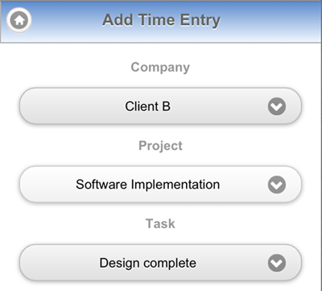This screenshot has width=322, height=291.
Task: Select the Software Implementation text
Action: click(x=147, y=185)
